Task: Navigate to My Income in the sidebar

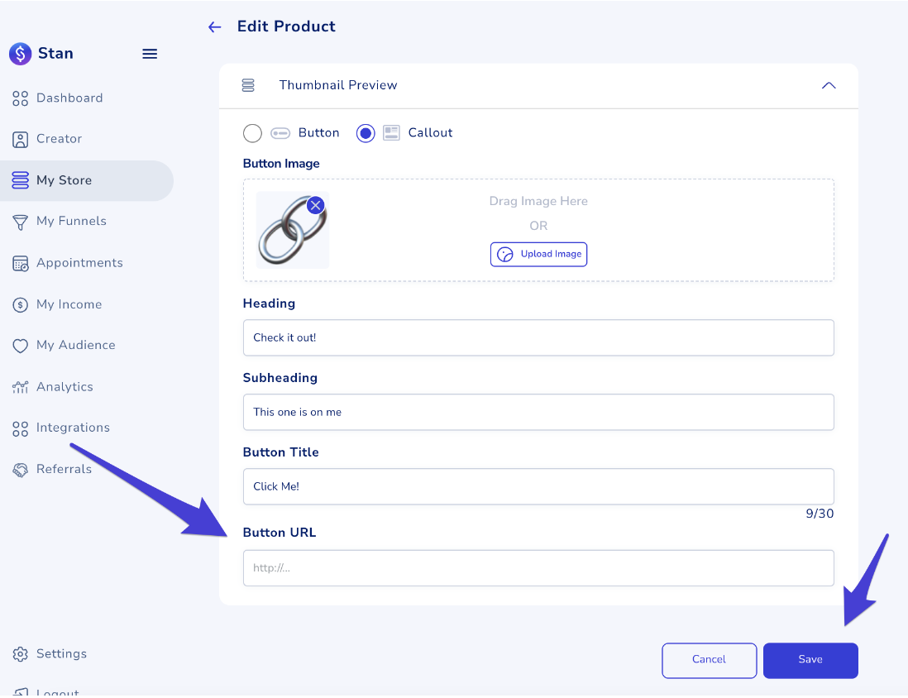Action: click(19, 304)
